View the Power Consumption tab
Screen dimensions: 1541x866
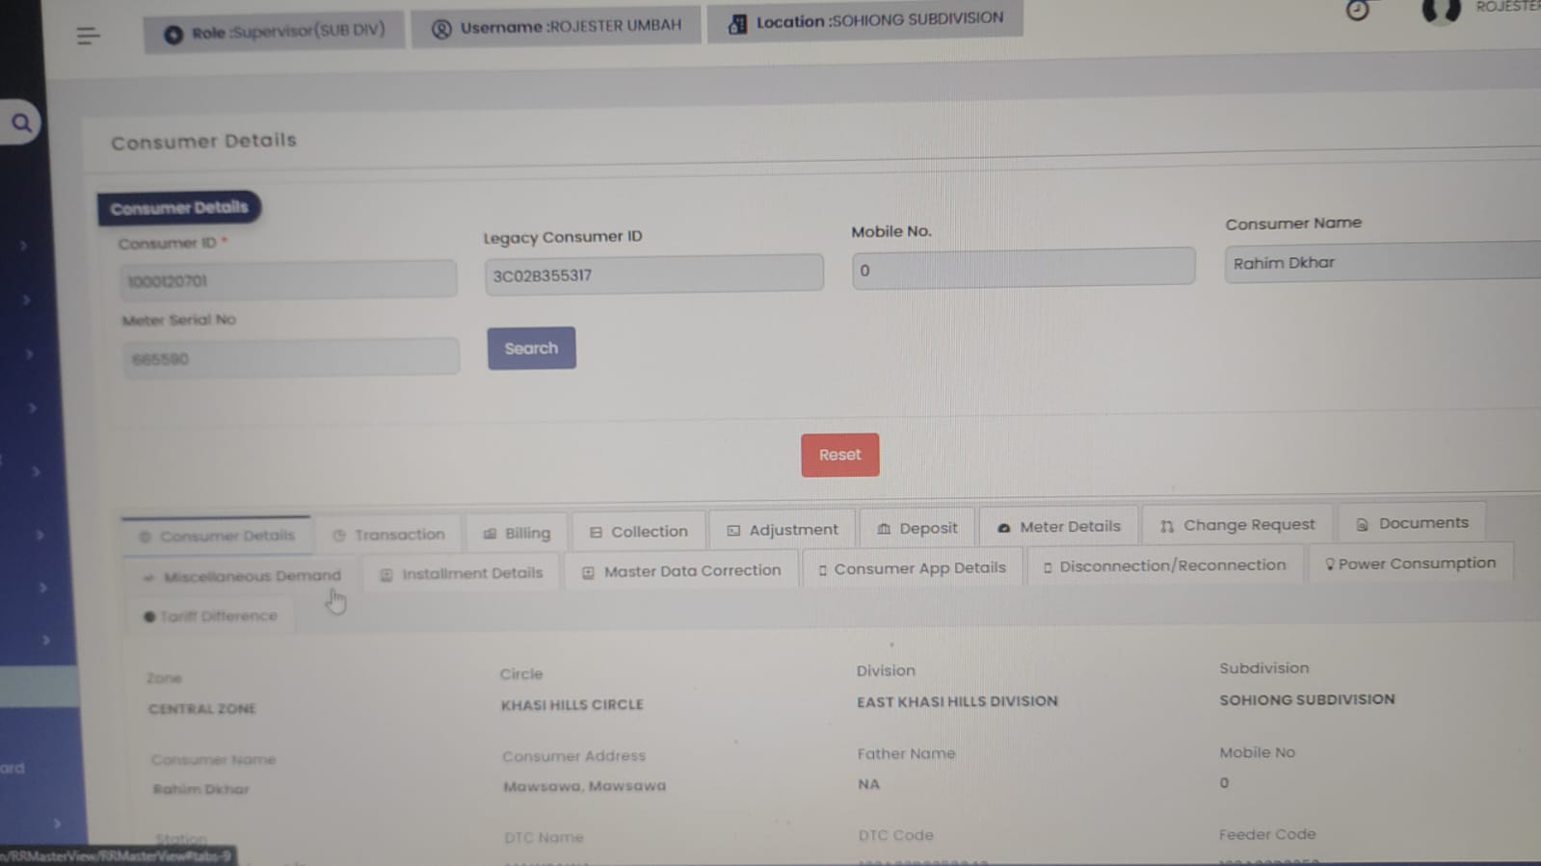(1410, 564)
